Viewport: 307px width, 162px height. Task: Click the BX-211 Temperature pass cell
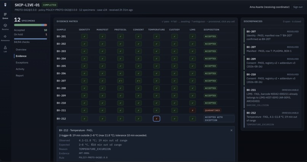(x=157, y=110)
